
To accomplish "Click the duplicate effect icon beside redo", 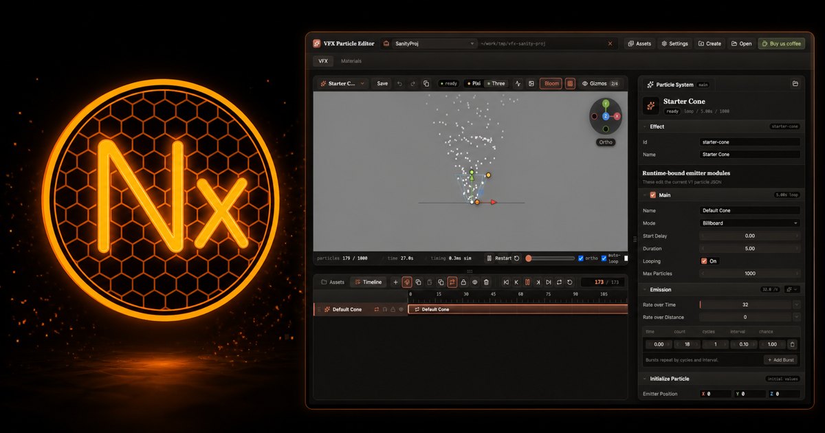I will pos(426,83).
